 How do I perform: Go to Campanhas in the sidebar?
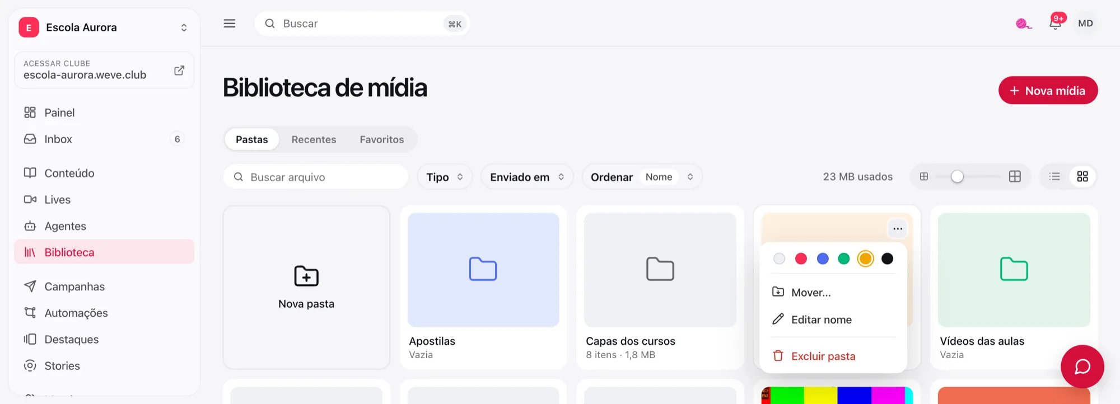(x=104, y=286)
